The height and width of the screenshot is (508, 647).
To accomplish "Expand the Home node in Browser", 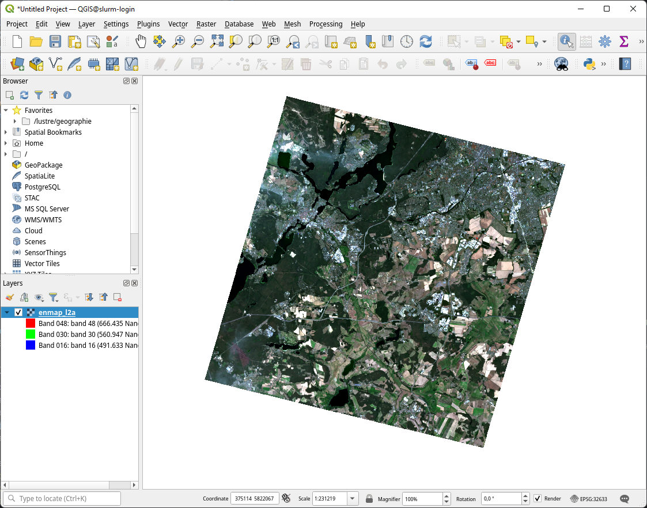I will [x=6, y=143].
